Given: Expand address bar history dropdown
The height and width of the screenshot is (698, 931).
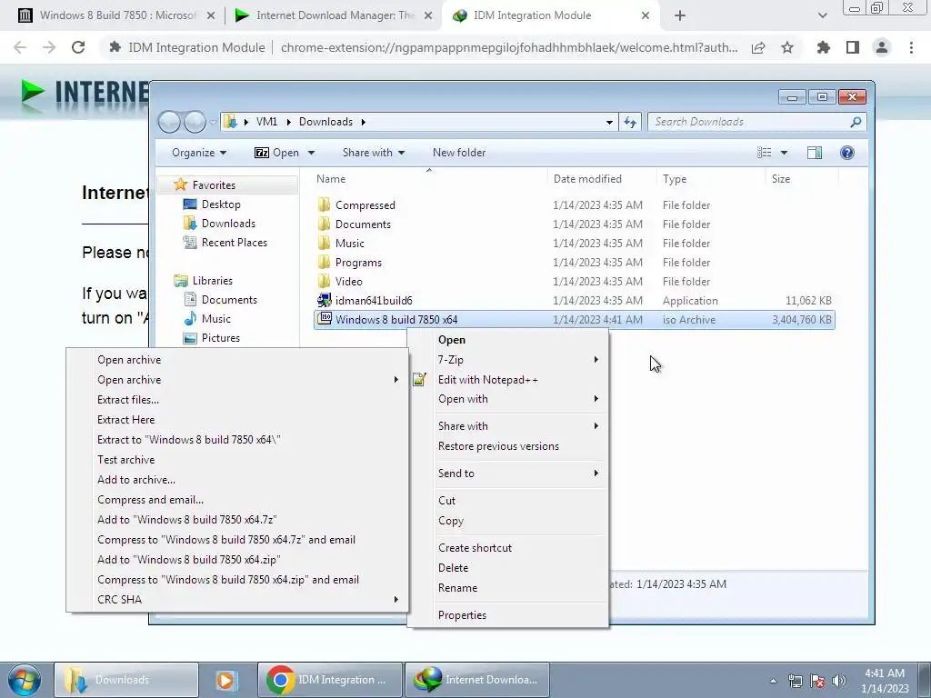Looking at the screenshot, I should point(609,122).
